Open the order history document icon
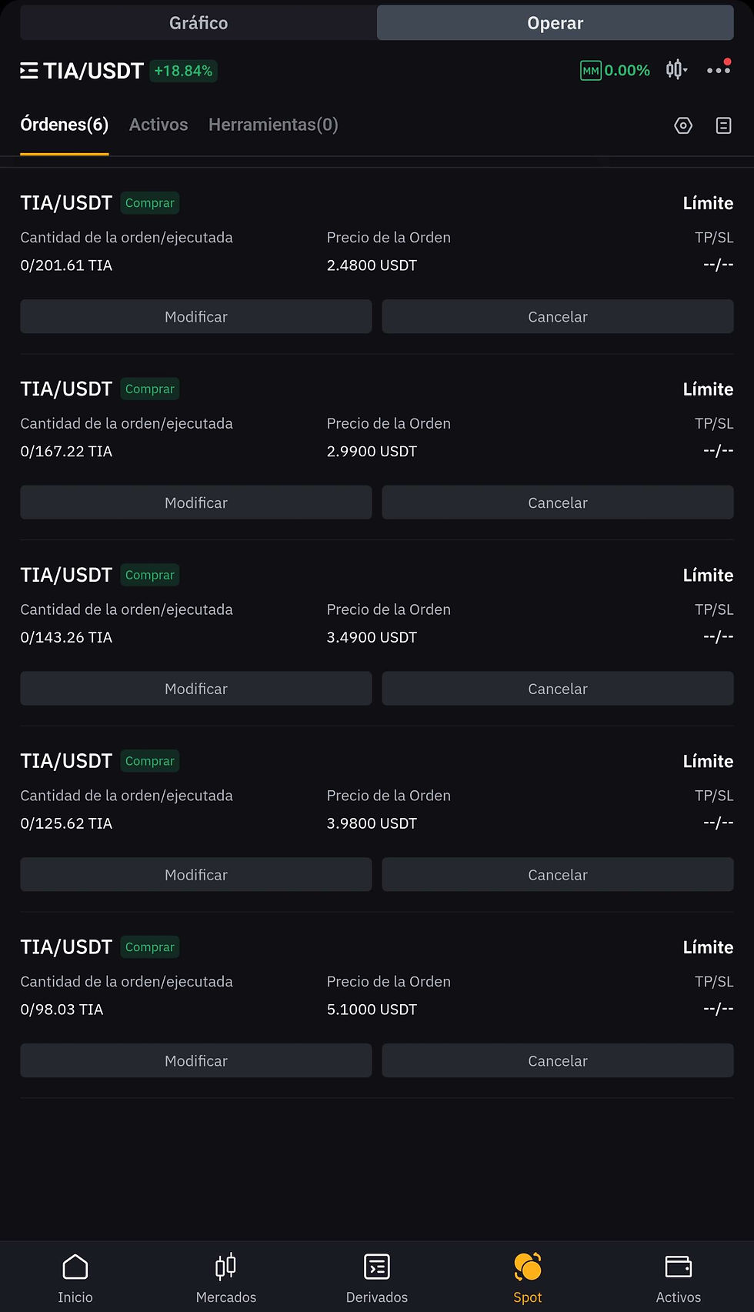The height and width of the screenshot is (1312, 754). point(723,125)
